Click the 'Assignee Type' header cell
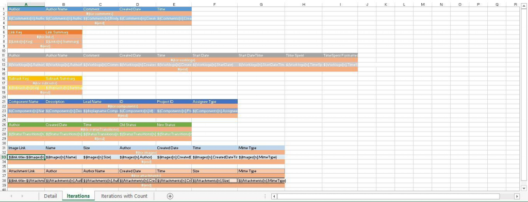 [214, 101]
